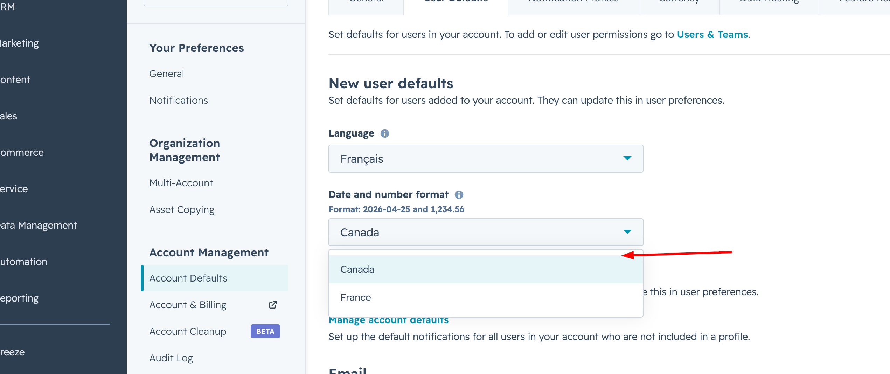Collapse the Canada date format dropdown
Image resolution: width=890 pixels, height=374 pixels.
[627, 232]
